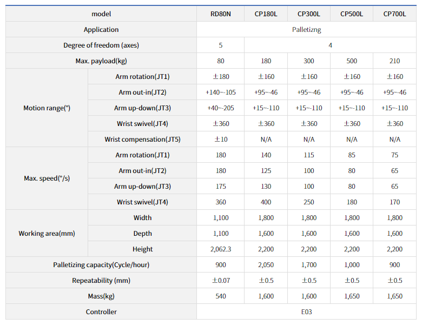Click the RD80N mass value 540
Image resolution: width=422 pixels, height=325 pixels.
tap(220, 296)
